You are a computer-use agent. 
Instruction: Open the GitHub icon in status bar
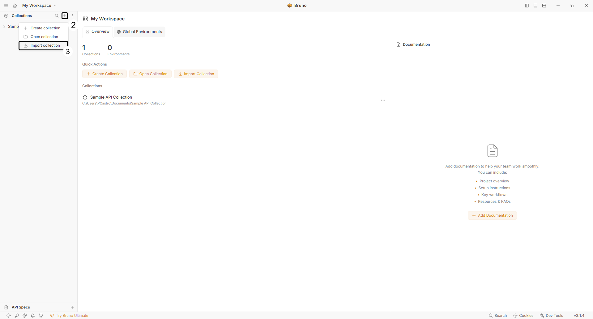[x=41, y=316]
